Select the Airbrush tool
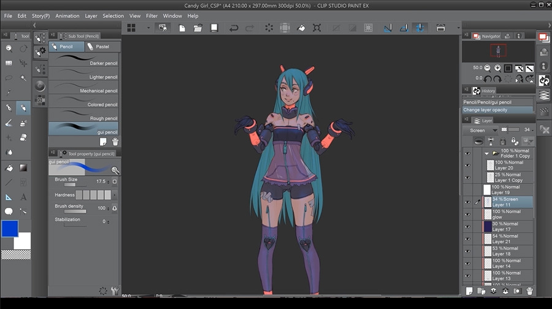 [23, 123]
